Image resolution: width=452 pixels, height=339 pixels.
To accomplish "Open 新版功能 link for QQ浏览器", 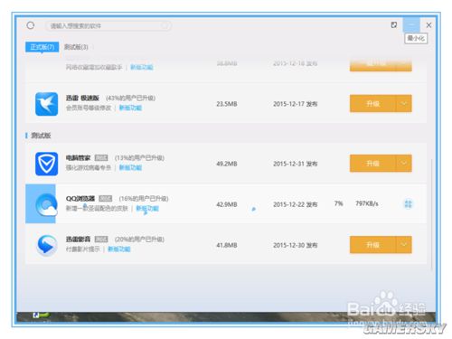I will [x=147, y=208].
